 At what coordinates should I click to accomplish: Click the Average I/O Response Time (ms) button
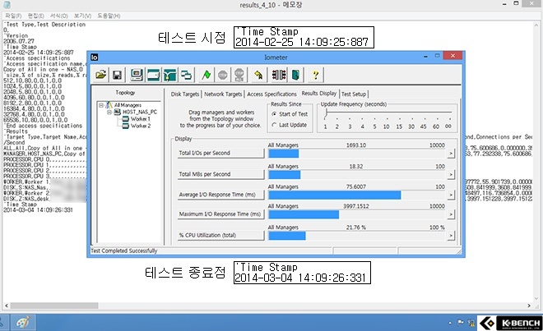tap(220, 195)
